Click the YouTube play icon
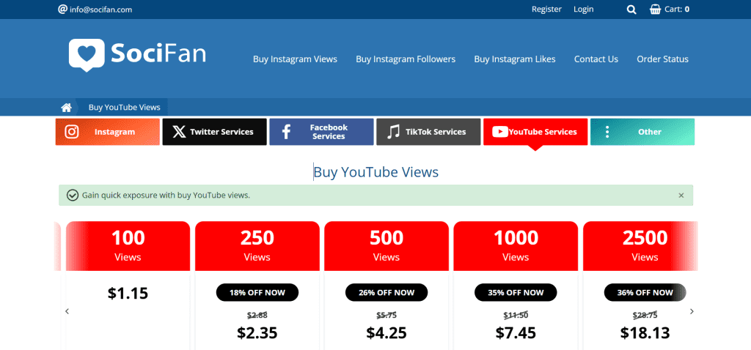 (499, 132)
